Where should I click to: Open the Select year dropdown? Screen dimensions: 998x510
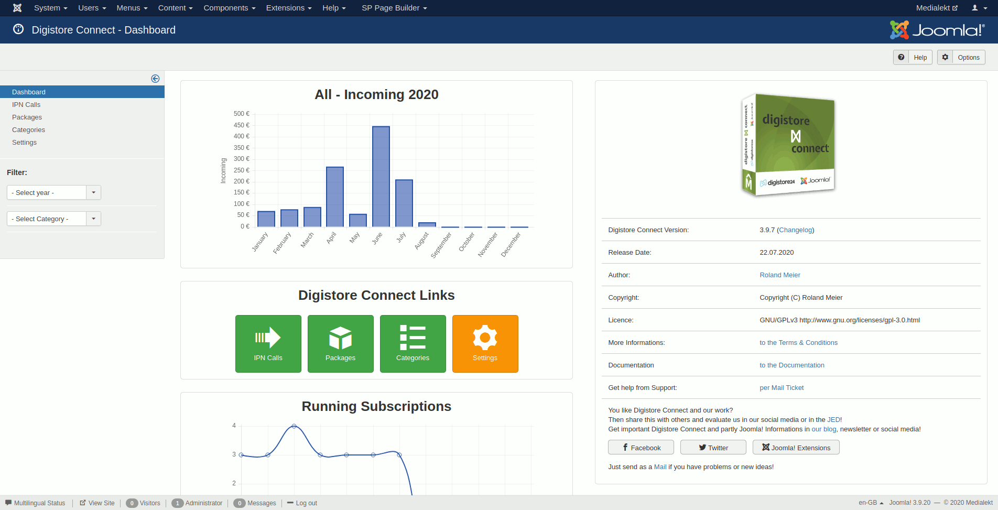(x=54, y=192)
